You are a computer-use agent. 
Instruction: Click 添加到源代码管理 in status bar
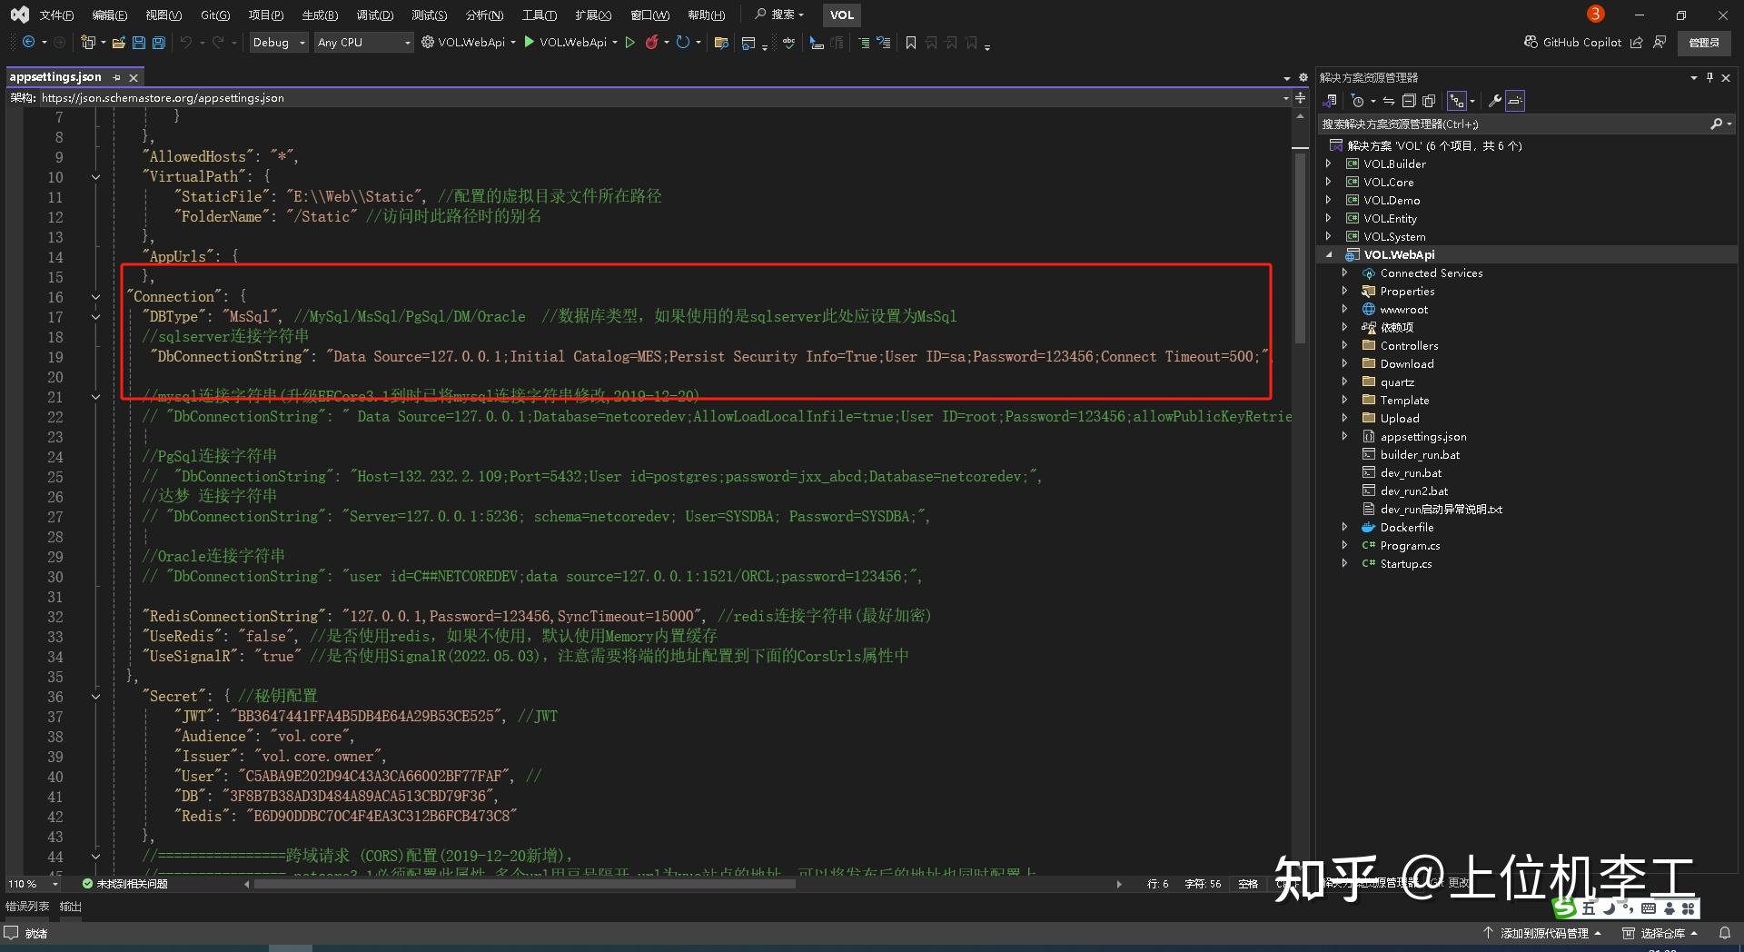[1546, 932]
